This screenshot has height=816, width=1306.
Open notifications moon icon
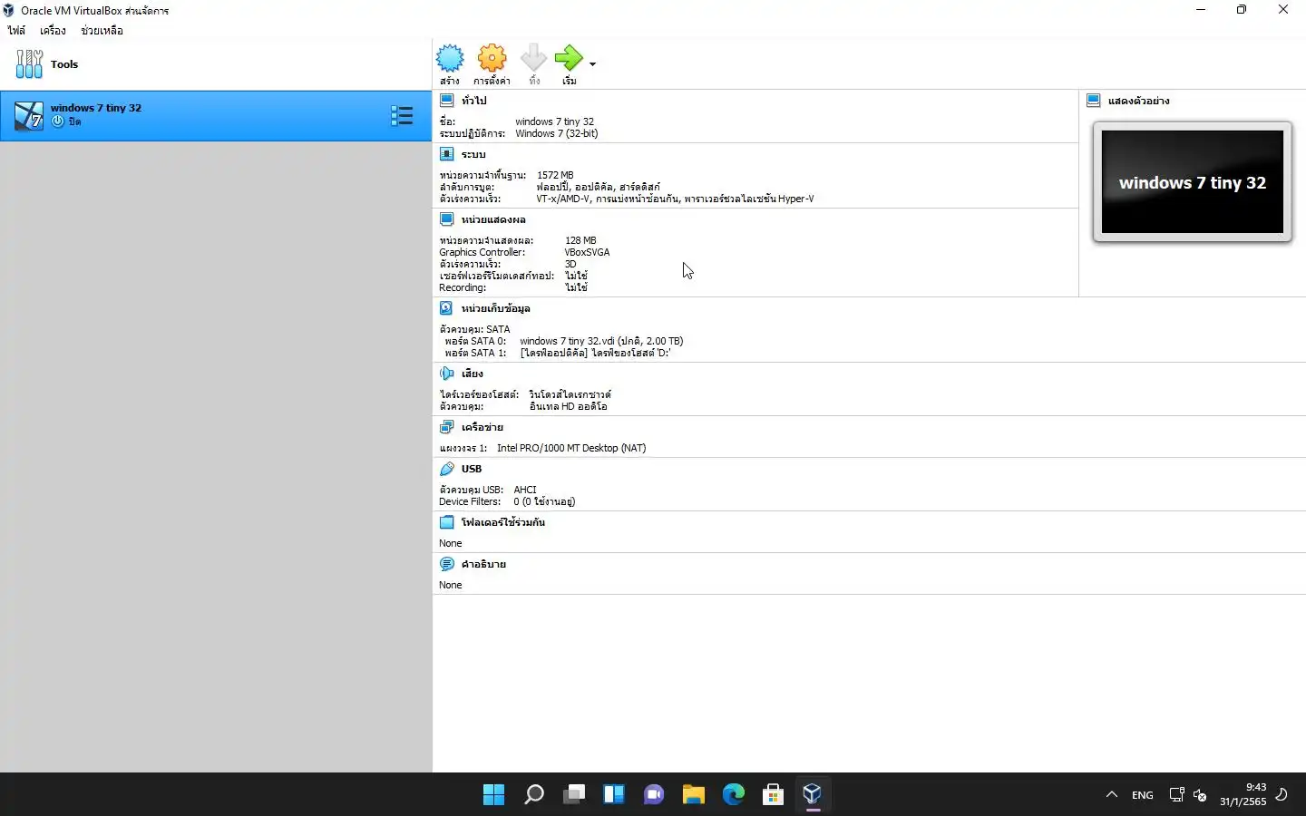tap(1282, 794)
